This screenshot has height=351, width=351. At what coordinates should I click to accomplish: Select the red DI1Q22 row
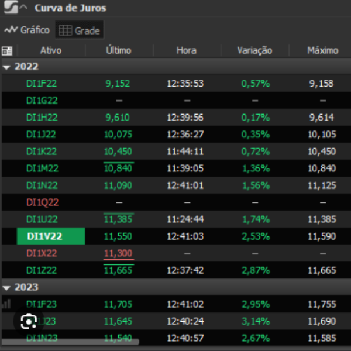click(x=43, y=202)
